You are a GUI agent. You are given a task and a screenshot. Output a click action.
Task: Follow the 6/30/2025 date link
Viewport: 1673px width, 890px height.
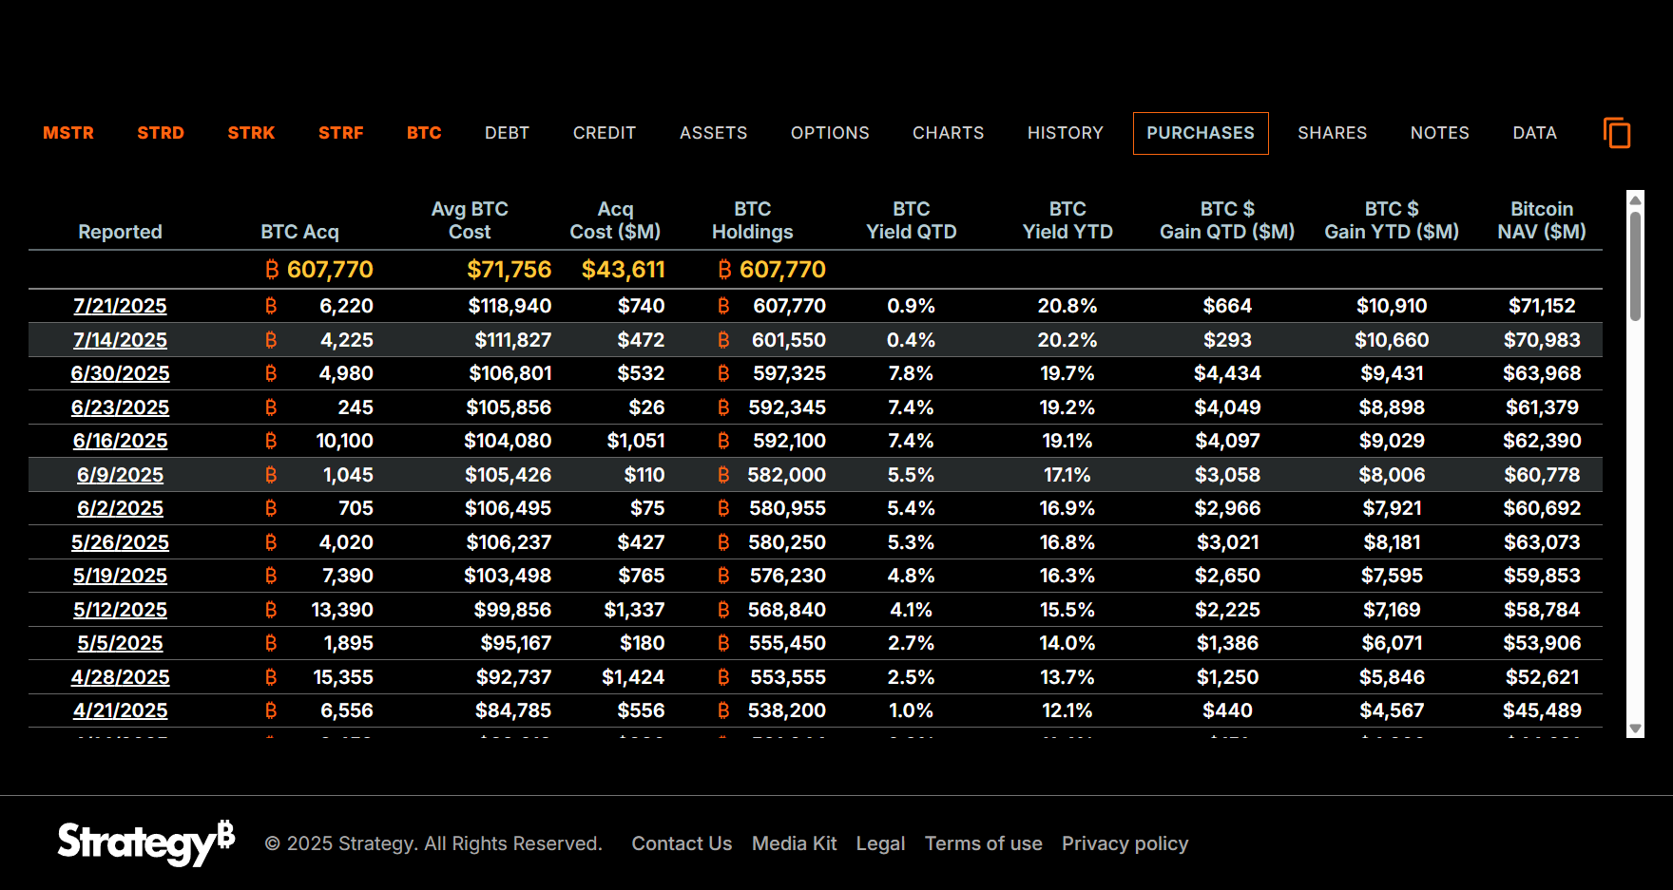pyautogui.click(x=120, y=373)
